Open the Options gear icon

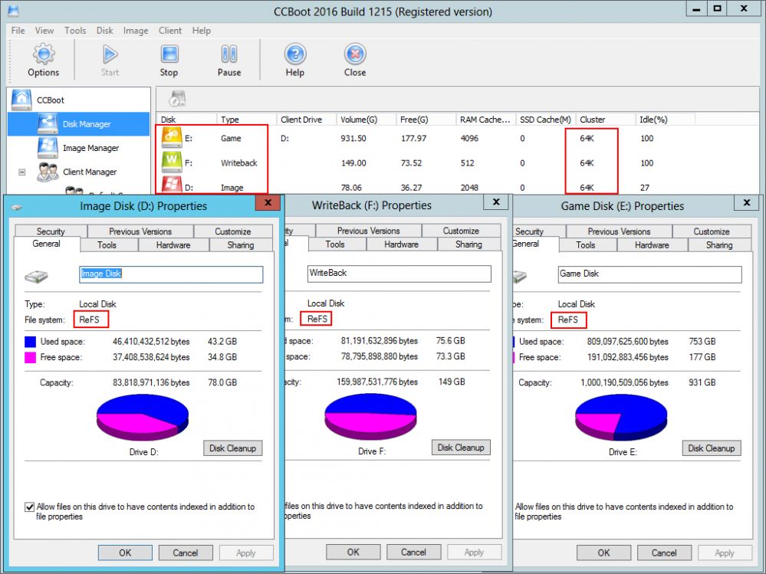coord(44,54)
